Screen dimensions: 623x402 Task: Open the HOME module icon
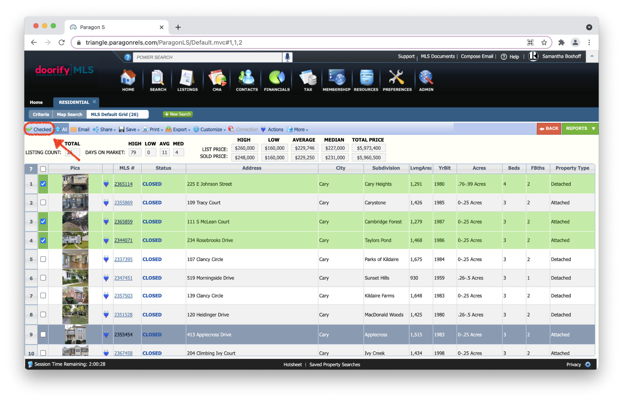pyautogui.click(x=128, y=80)
